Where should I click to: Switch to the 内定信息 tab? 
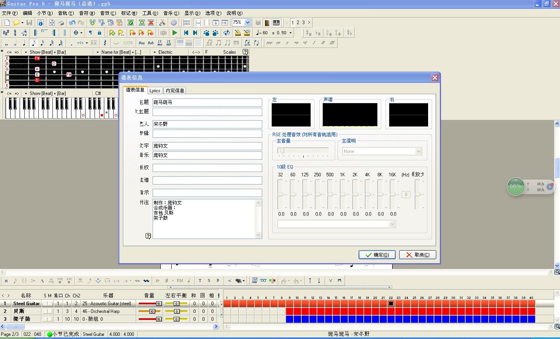click(x=175, y=91)
